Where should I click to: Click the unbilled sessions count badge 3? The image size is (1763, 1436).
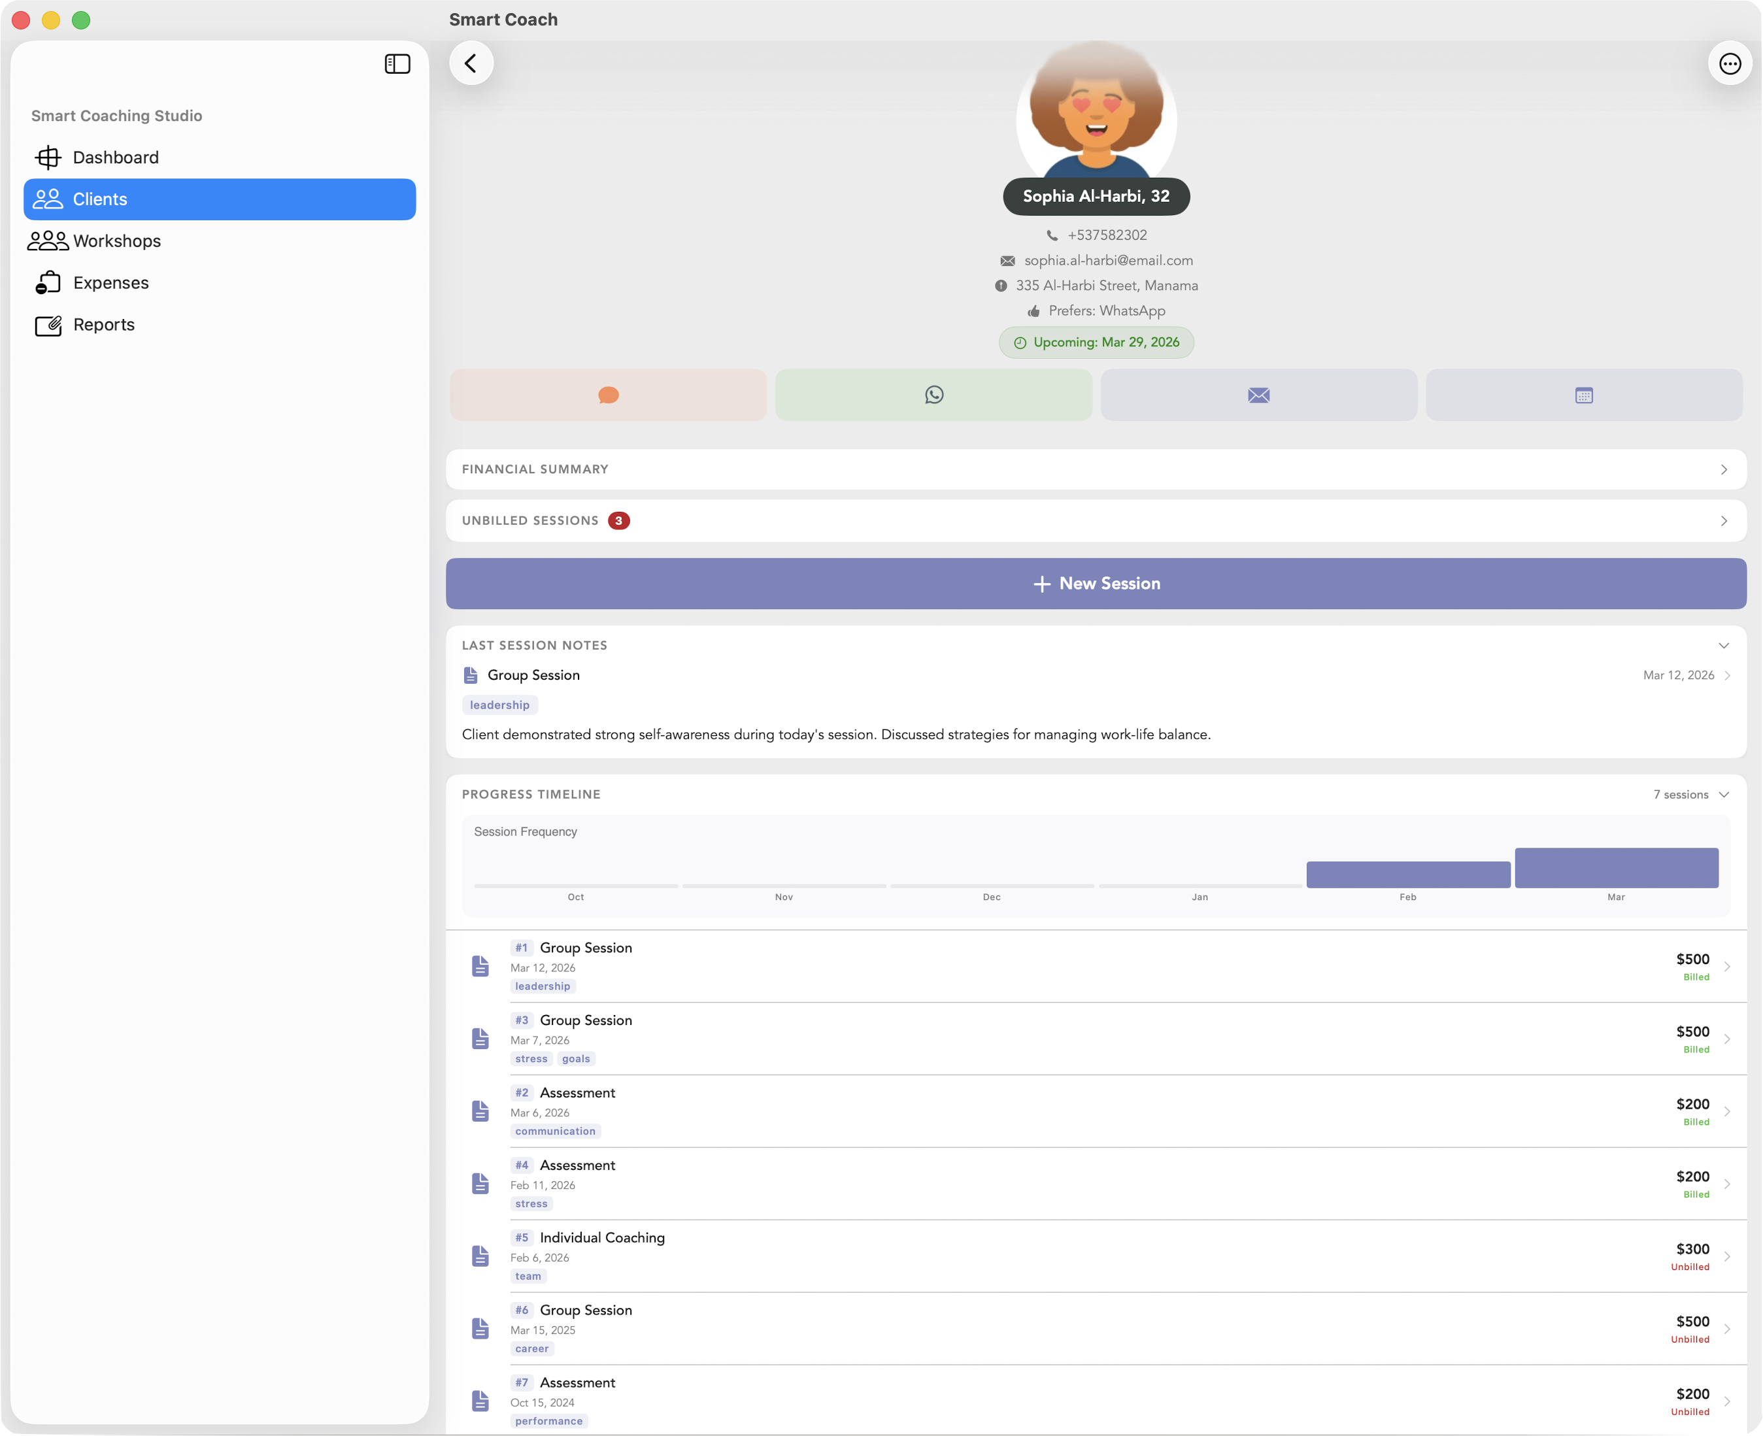click(618, 521)
